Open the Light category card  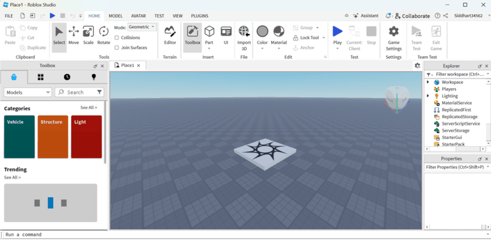coord(86,137)
